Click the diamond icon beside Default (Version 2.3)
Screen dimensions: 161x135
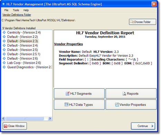4,41
